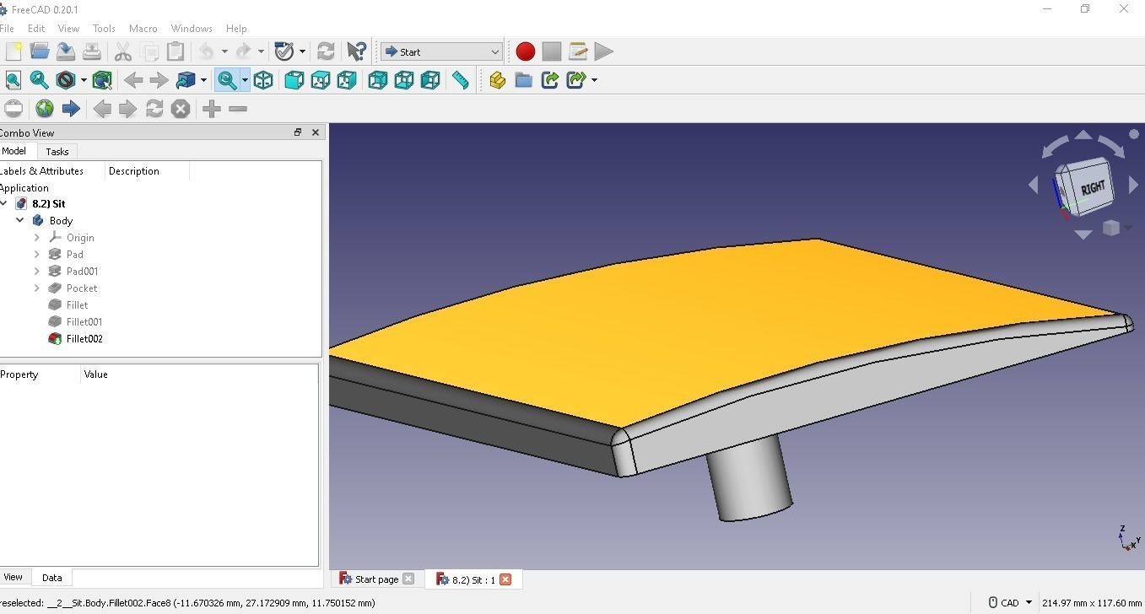Switch to the right view cube
The width and height of the screenshot is (1145, 614).
(346, 80)
